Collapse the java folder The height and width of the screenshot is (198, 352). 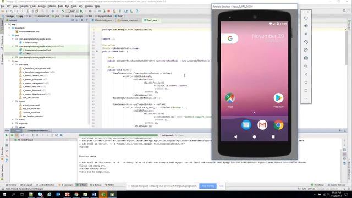[x=9, y=35]
